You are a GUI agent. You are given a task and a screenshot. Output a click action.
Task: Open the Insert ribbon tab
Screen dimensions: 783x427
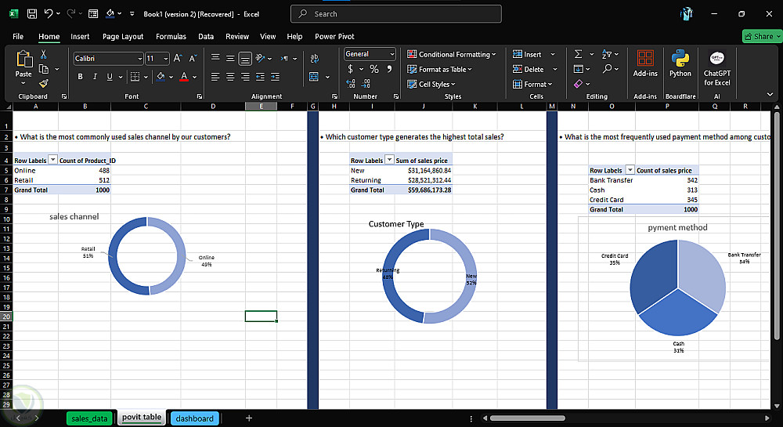[80, 36]
